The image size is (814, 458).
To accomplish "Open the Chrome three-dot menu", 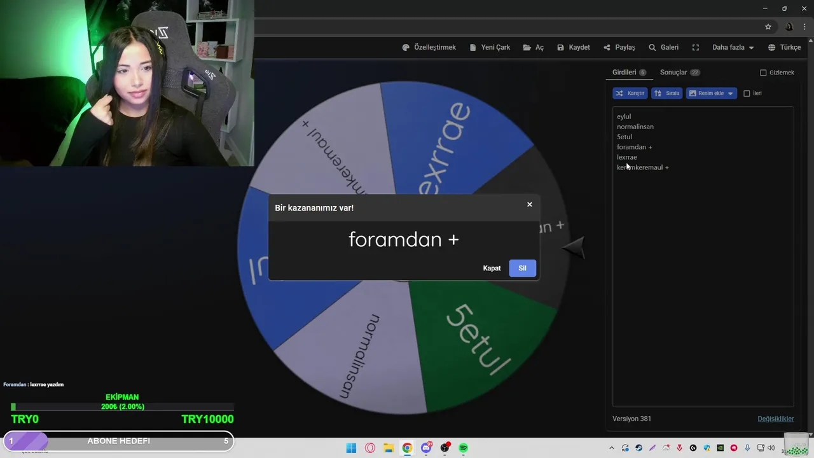I will 804,27.
